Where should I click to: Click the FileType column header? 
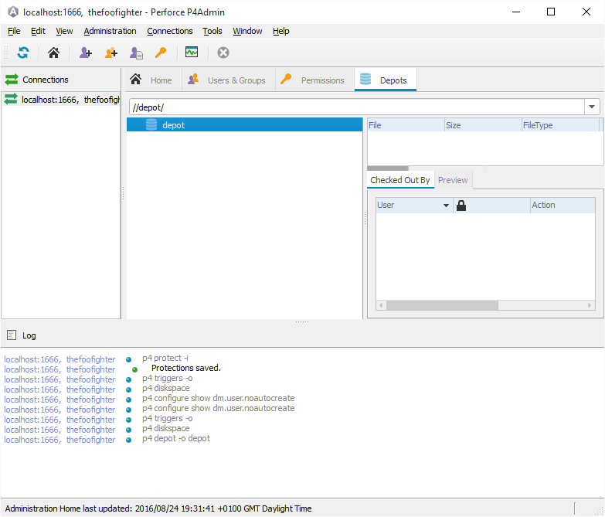pyautogui.click(x=560, y=125)
